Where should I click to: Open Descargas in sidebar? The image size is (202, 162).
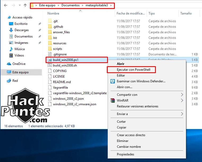(22, 30)
